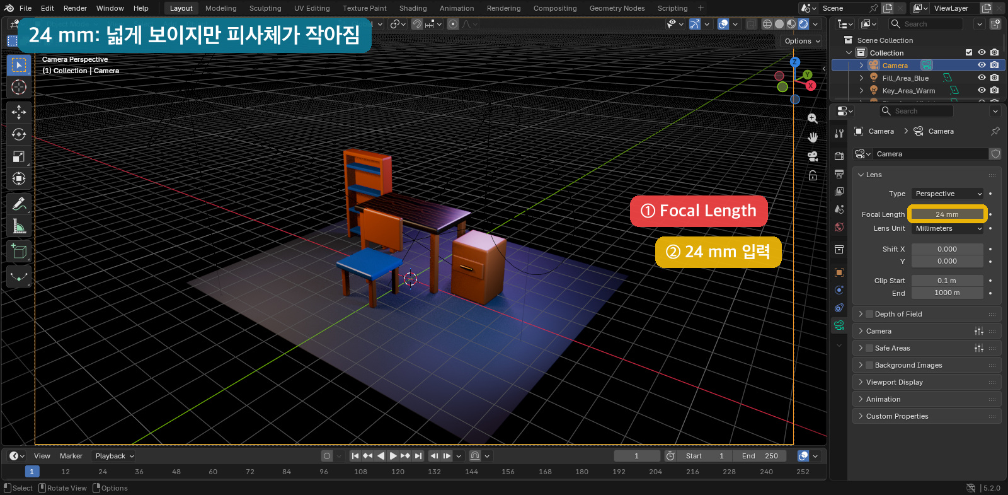Activate the Scale tool

point(19,156)
